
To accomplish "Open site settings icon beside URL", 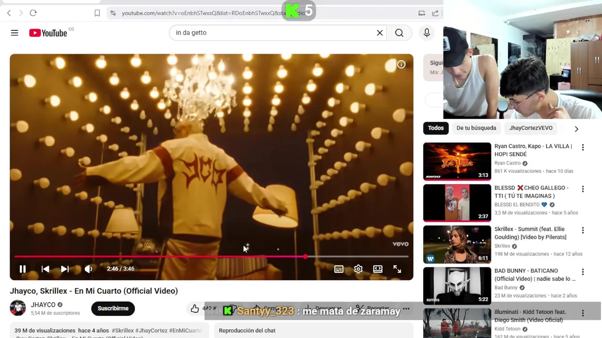I will click(x=113, y=13).
